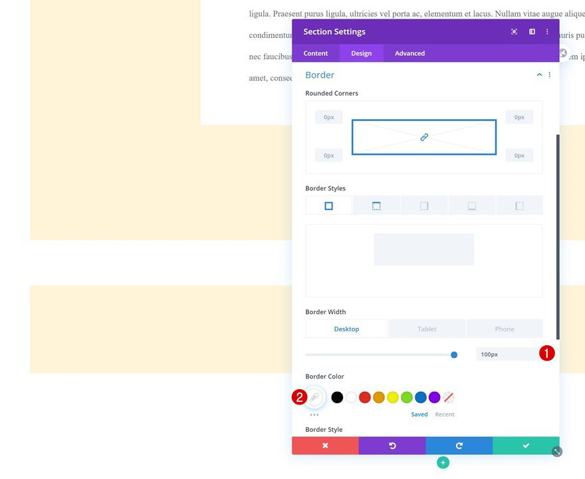Collapse the Border section chevron
Screen dimensions: 585x479
[539, 75]
